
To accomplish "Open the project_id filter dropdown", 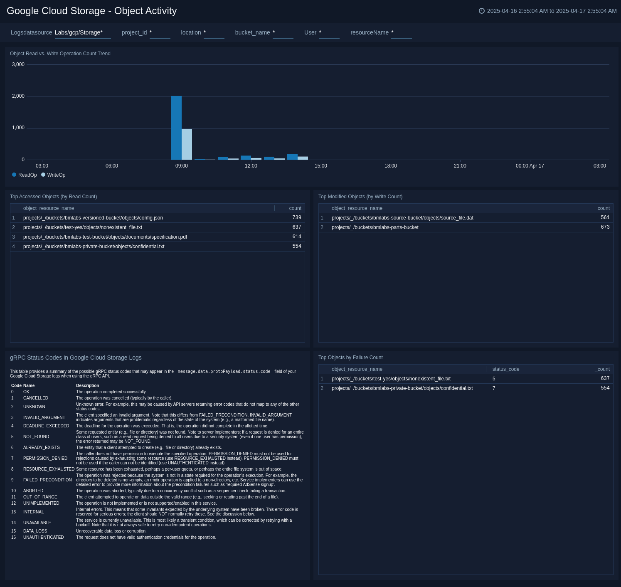I will coord(160,32).
